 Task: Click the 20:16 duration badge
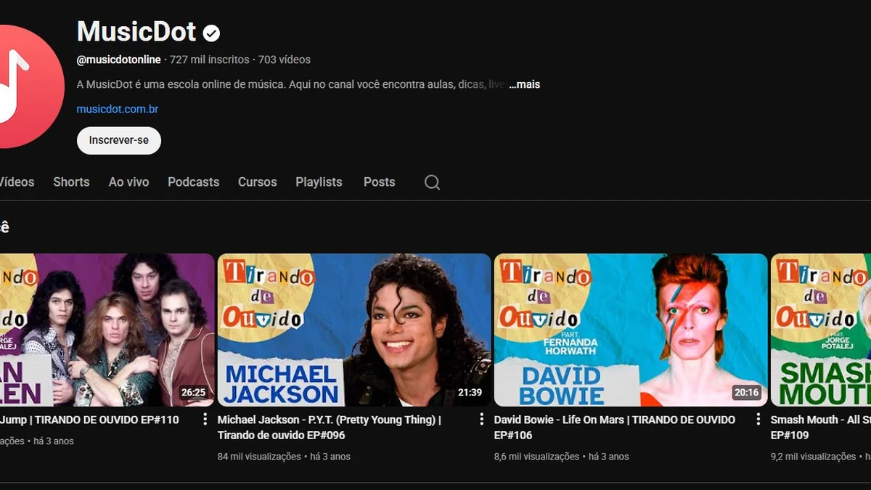tap(747, 393)
